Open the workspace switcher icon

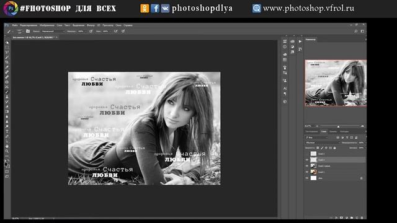pos(362,31)
